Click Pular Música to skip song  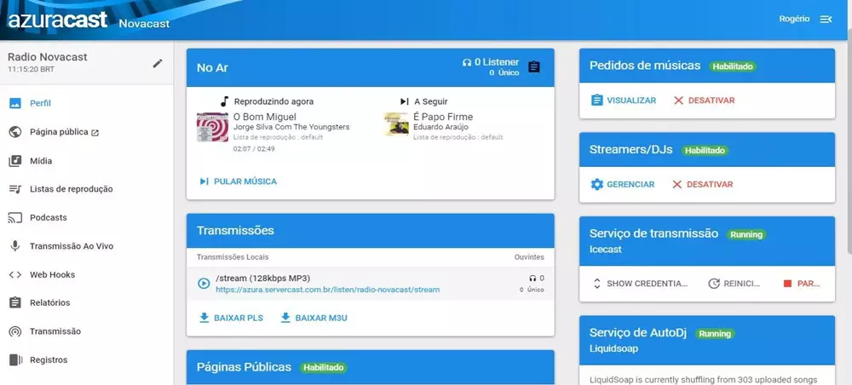(238, 181)
